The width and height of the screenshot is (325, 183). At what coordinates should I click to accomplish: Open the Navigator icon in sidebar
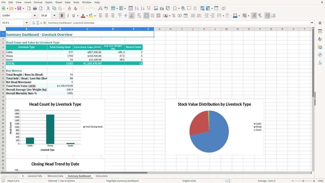(320, 55)
